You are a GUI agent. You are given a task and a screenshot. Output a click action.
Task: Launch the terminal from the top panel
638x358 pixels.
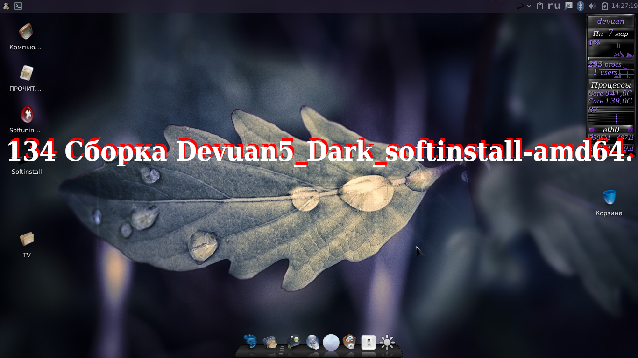tap(18, 6)
